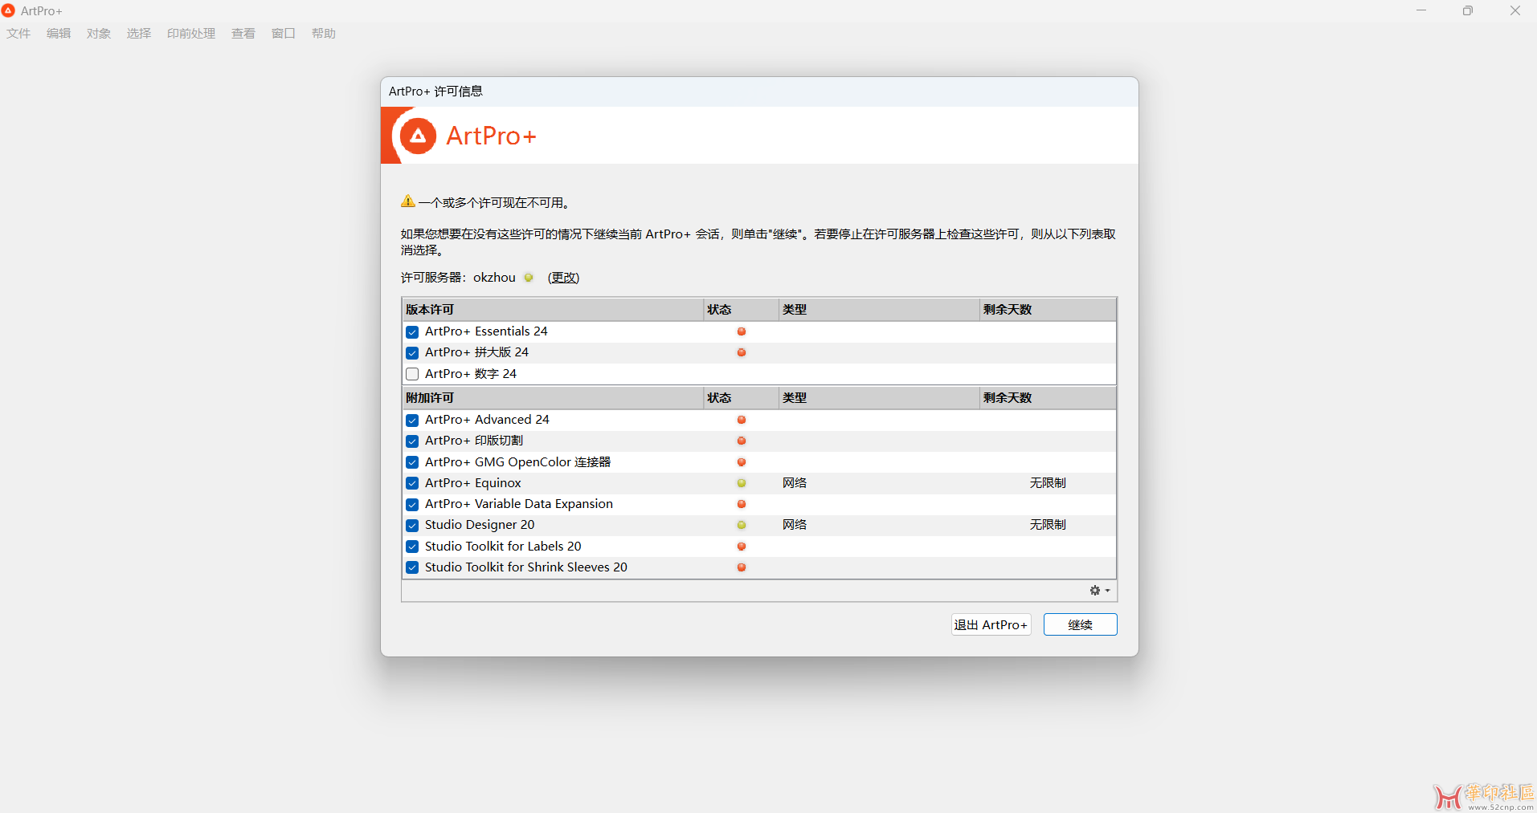This screenshot has height=813, width=1537.
Task: Click 类型 header in the 版本许可 table
Action: pyautogui.click(x=879, y=309)
